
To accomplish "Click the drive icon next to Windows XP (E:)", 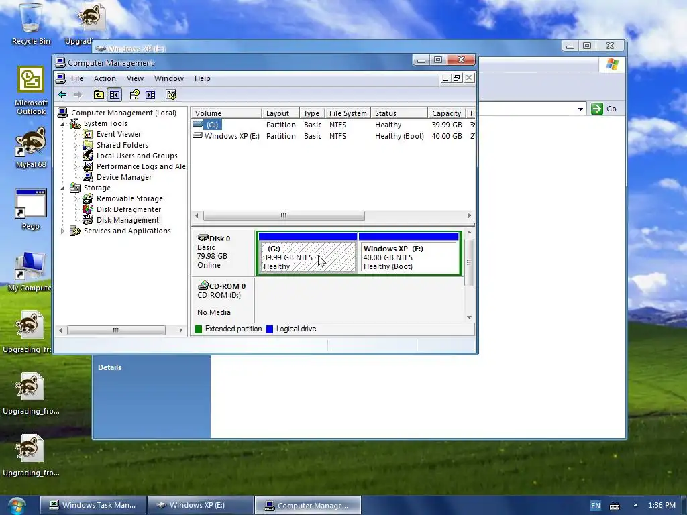I will 198,135.
